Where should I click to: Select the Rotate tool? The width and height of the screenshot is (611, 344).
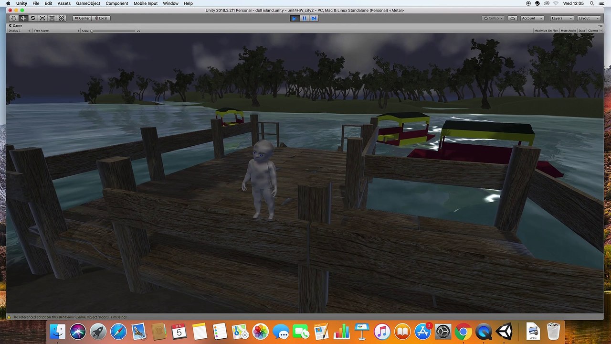click(x=32, y=18)
